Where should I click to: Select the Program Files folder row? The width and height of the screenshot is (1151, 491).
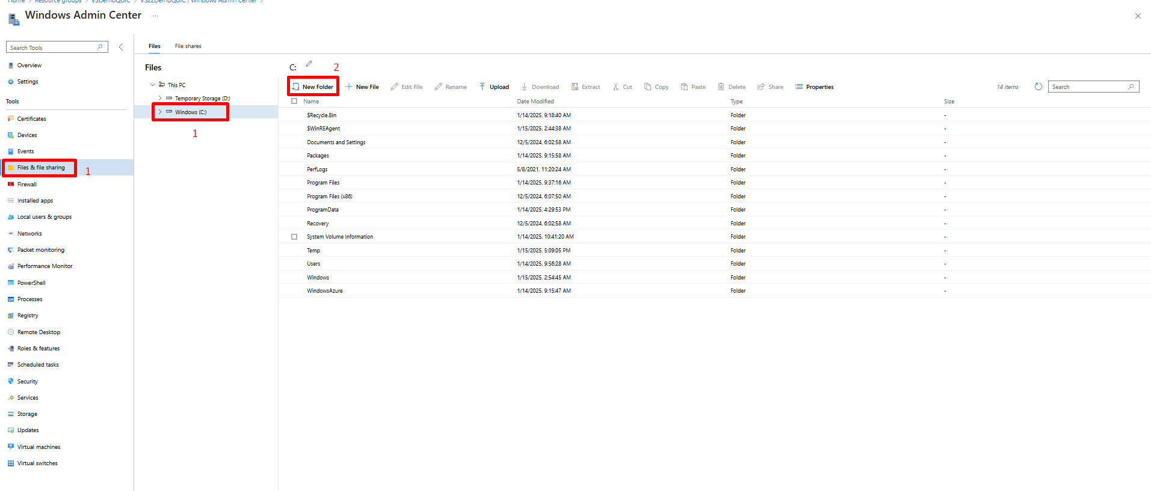(x=715, y=183)
